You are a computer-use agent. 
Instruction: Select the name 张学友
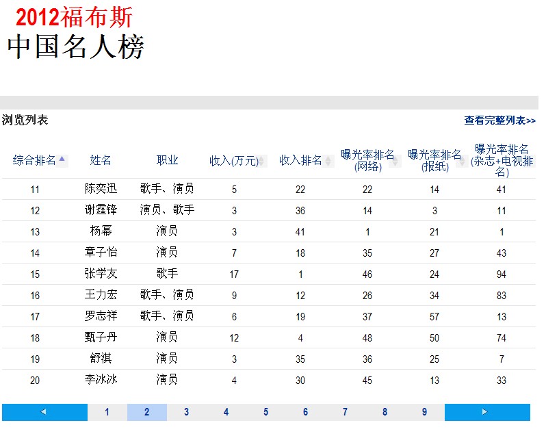click(x=101, y=274)
